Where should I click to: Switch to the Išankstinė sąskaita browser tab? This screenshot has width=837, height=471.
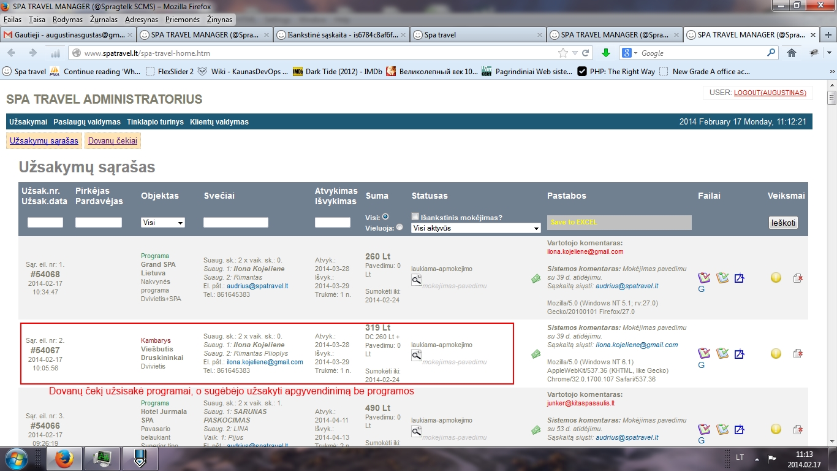tap(341, 35)
